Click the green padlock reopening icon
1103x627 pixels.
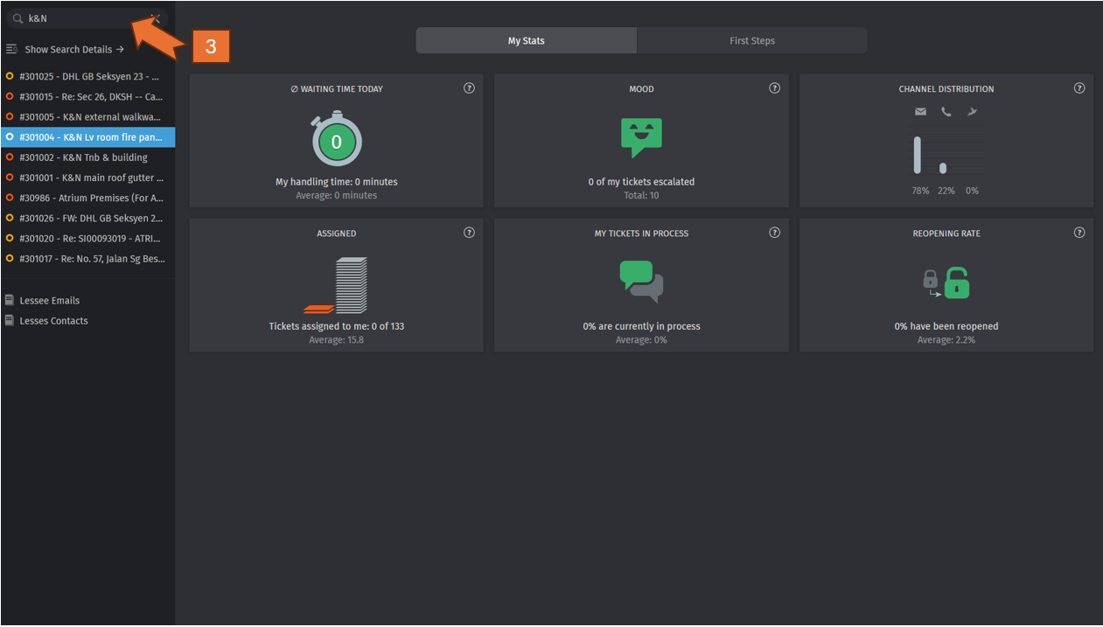click(x=956, y=282)
